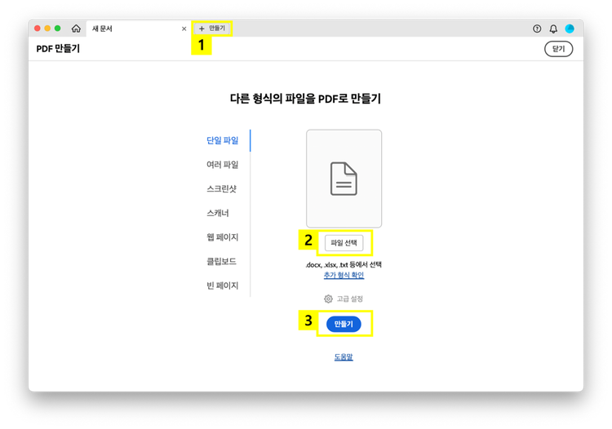Screen dimensions: 612x429
Task: Select 단일 파일 option
Action: coord(222,140)
